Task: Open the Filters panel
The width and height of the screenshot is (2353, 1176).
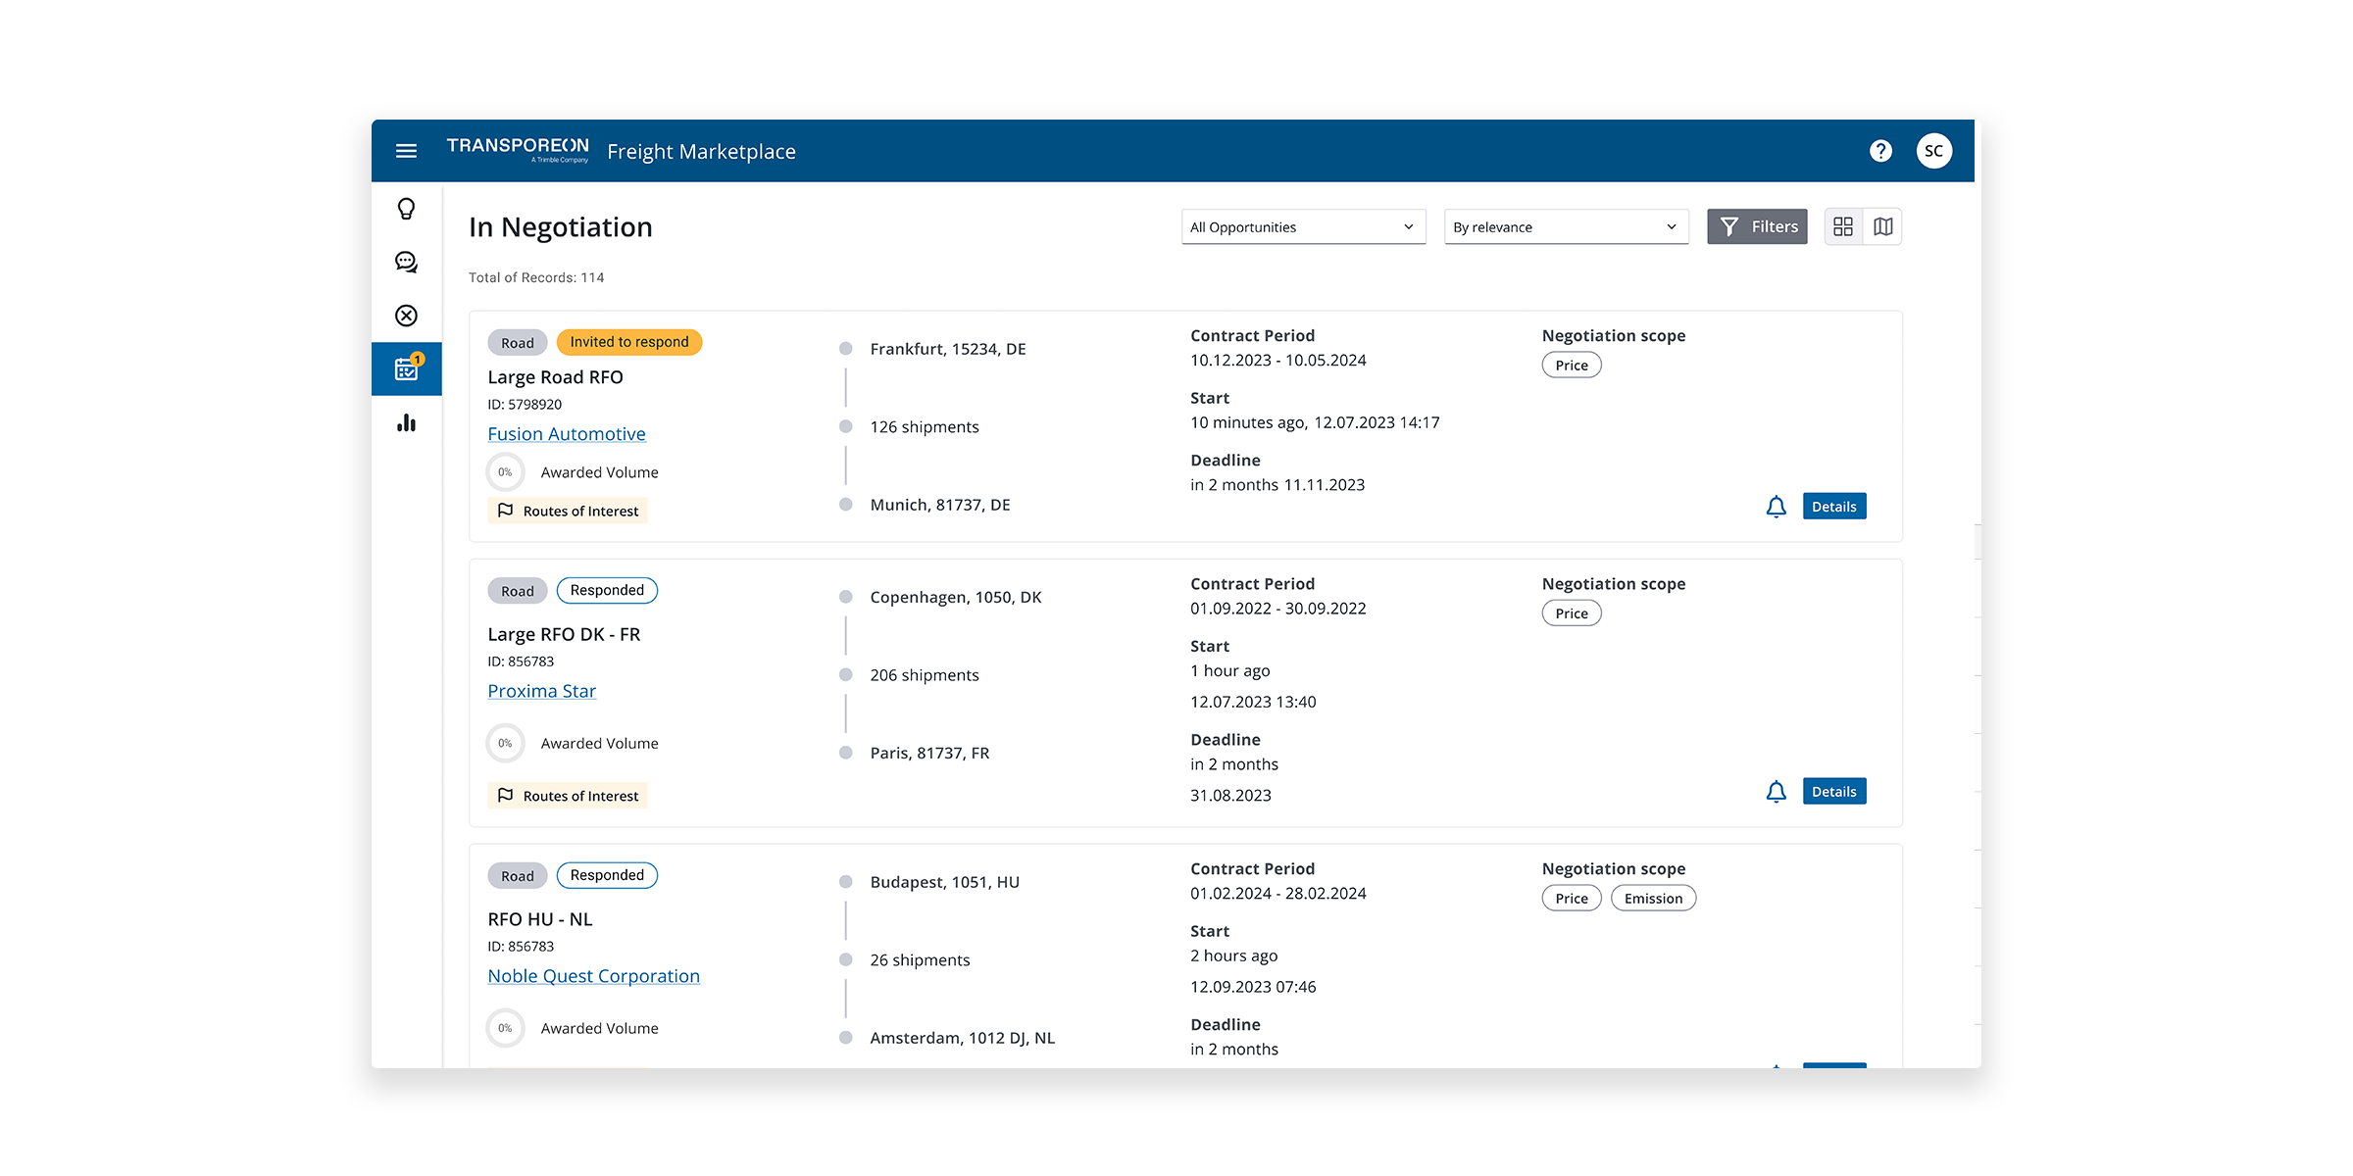Action: click(1757, 226)
